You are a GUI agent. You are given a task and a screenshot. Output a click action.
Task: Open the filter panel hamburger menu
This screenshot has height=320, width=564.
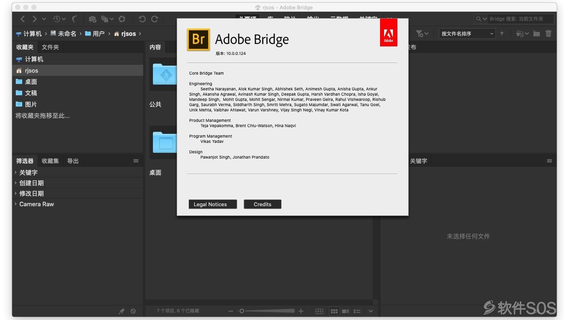click(x=136, y=161)
